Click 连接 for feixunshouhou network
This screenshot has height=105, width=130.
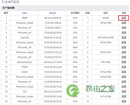124,62
